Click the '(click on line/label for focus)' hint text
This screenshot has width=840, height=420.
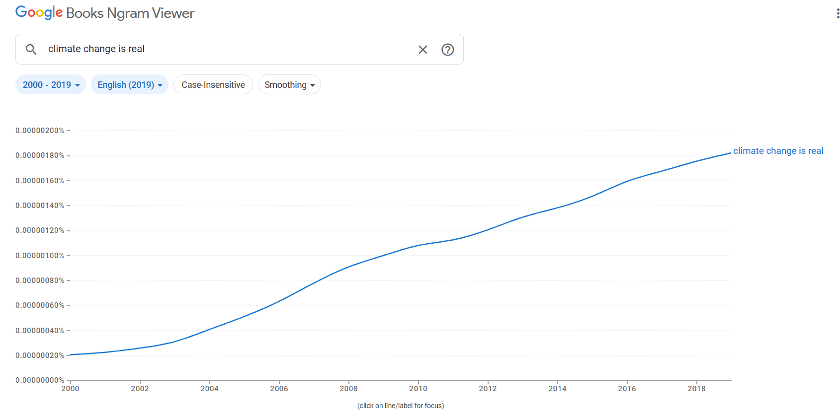pyautogui.click(x=401, y=406)
